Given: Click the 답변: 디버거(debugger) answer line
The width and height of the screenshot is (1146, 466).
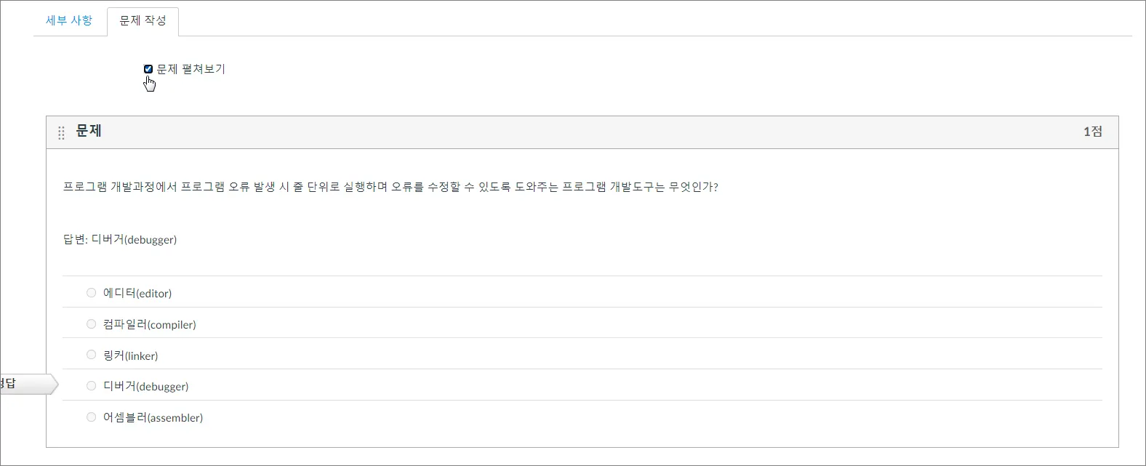Looking at the screenshot, I should 120,239.
